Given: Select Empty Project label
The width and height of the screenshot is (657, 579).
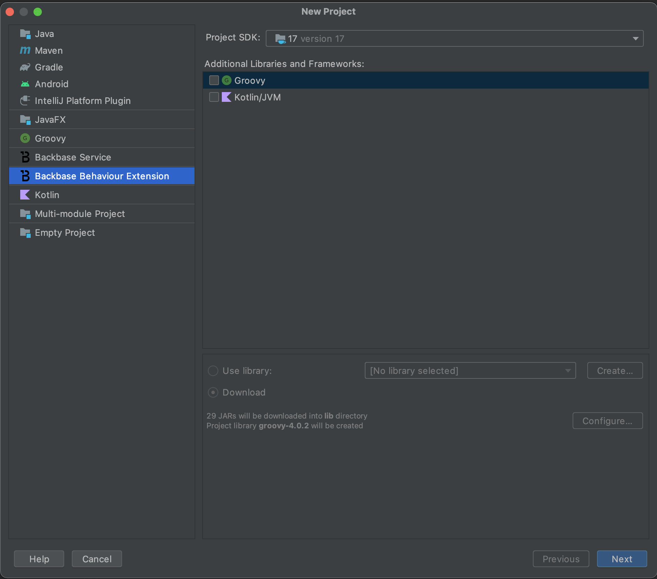Looking at the screenshot, I should click(65, 233).
